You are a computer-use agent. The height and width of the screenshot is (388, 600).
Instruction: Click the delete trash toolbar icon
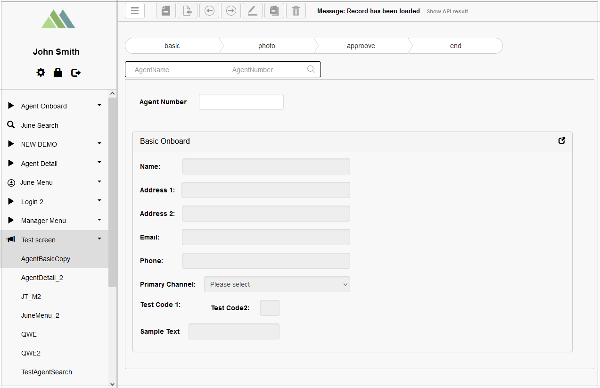(x=296, y=10)
